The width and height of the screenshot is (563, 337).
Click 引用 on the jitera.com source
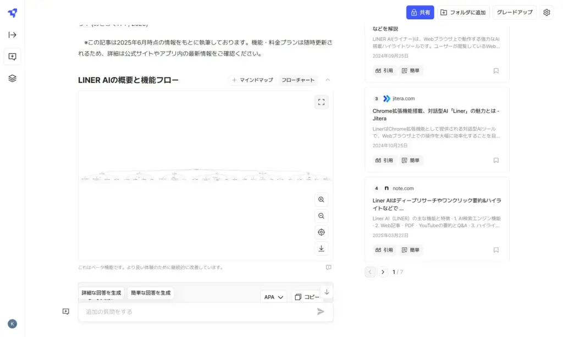coord(384,161)
